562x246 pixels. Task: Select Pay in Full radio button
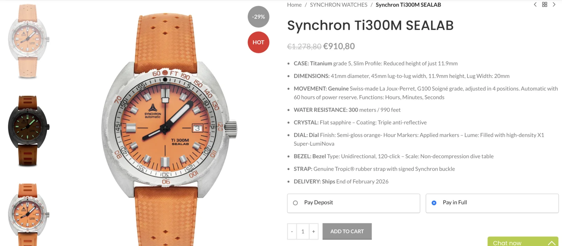(434, 203)
